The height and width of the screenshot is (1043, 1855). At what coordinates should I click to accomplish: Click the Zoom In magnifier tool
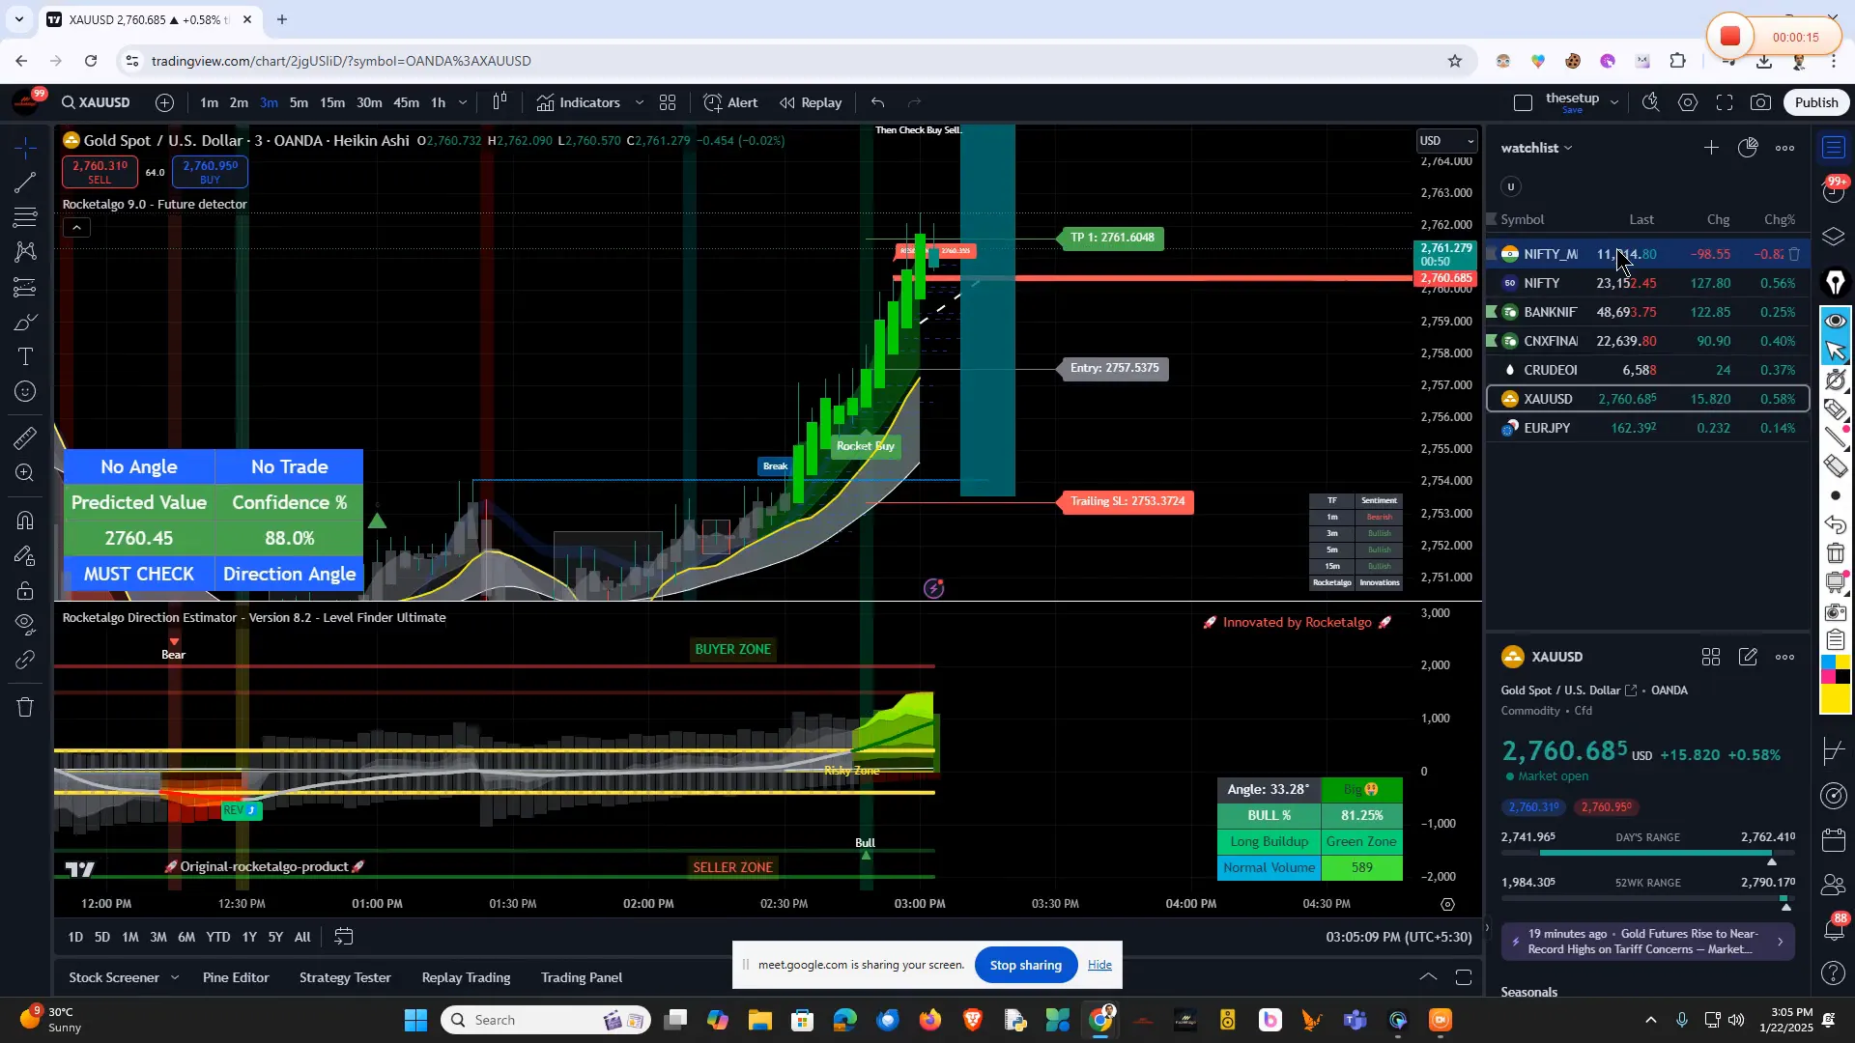click(26, 473)
